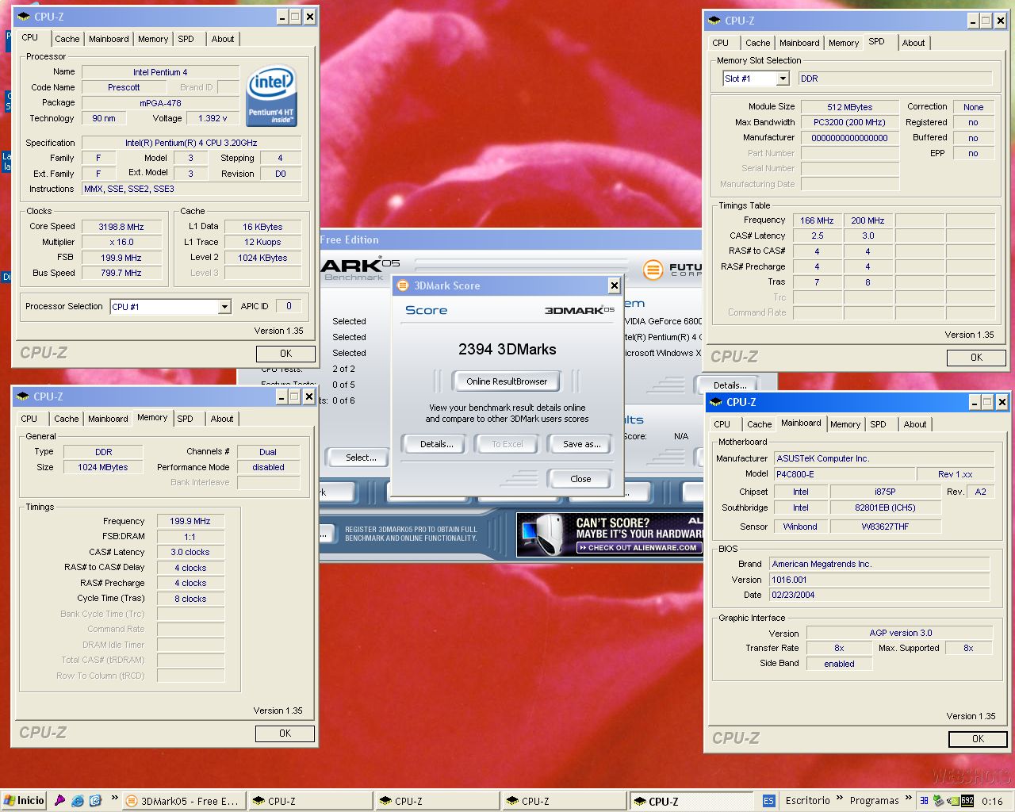The width and height of the screenshot is (1015, 812).
Task: Switch to Cache tab in top-left CPU-Z
Action: [x=67, y=39]
